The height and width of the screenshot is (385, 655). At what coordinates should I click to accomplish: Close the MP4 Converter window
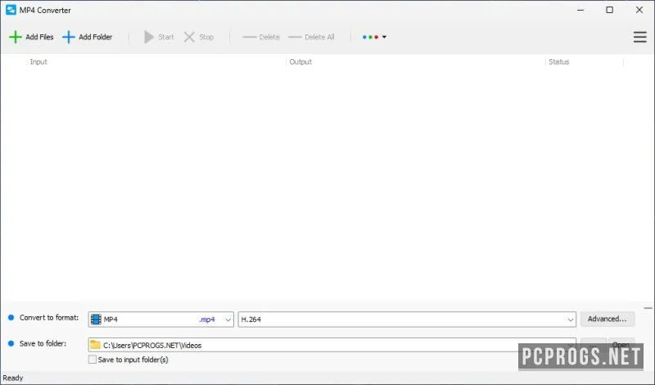click(639, 10)
